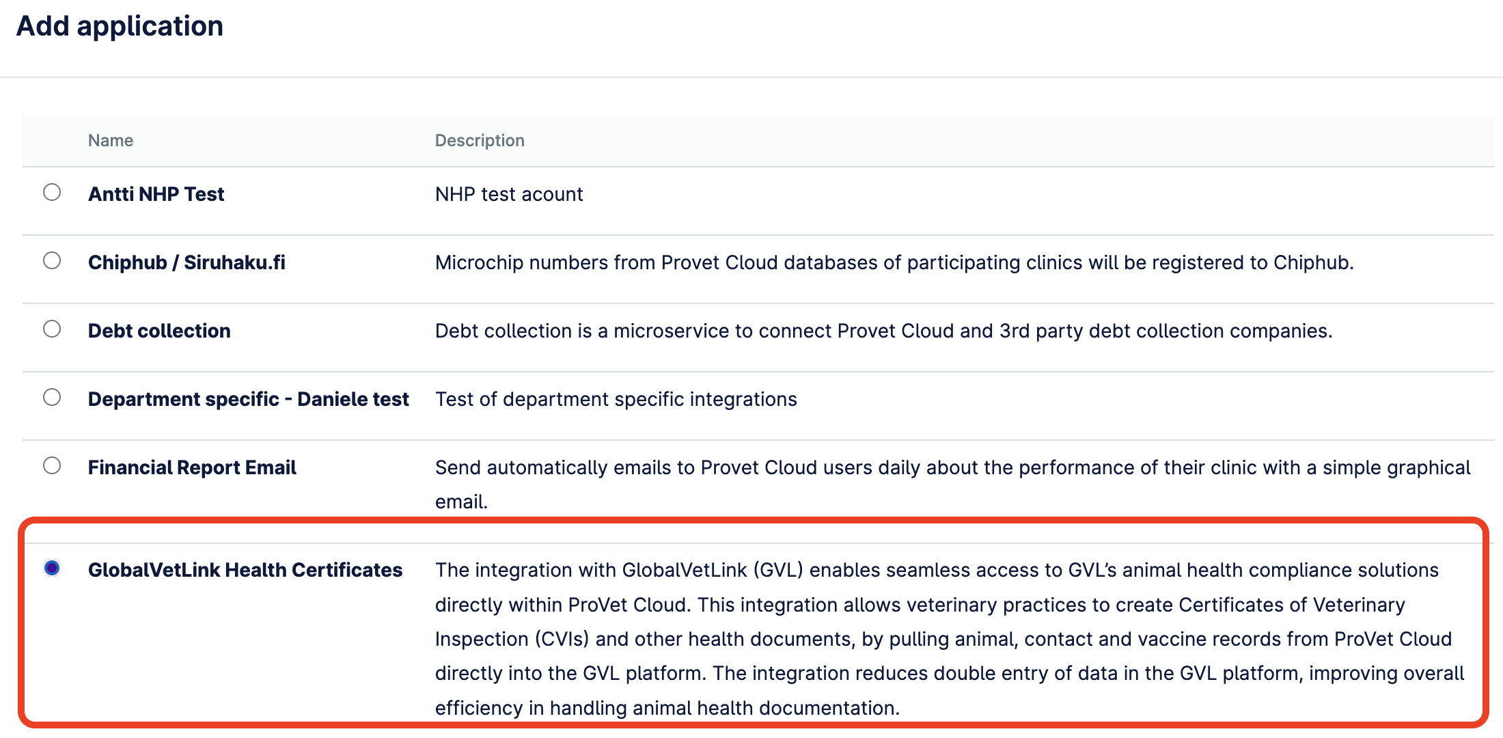Image resolution: width=1503 pixels, height=738 pixels.
Task: Select the Antti NHP Test radio button
Action: [52, 192]
